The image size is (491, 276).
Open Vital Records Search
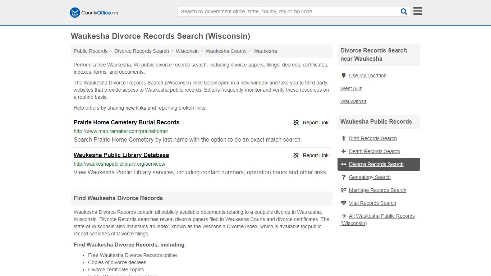(372, 203)
